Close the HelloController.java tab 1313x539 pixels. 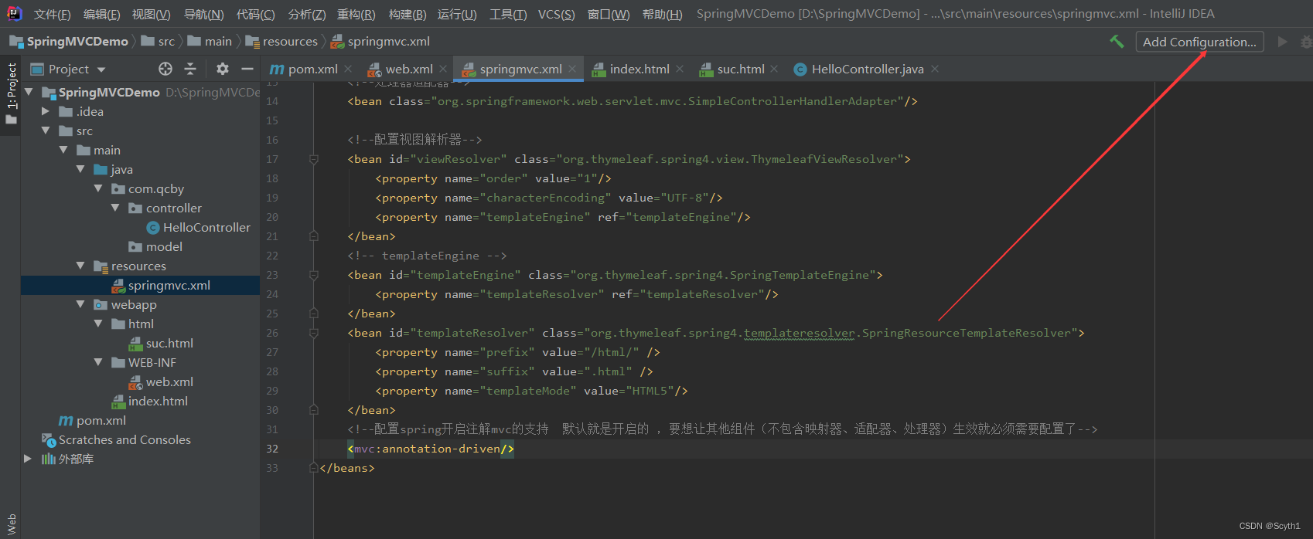935,69
